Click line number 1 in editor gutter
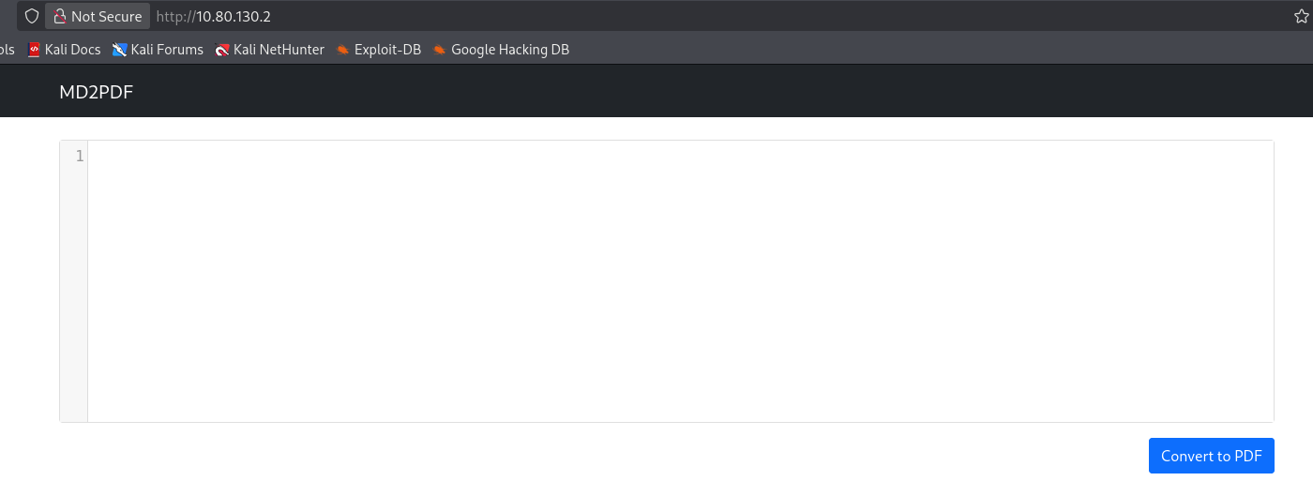 [80, 156]
